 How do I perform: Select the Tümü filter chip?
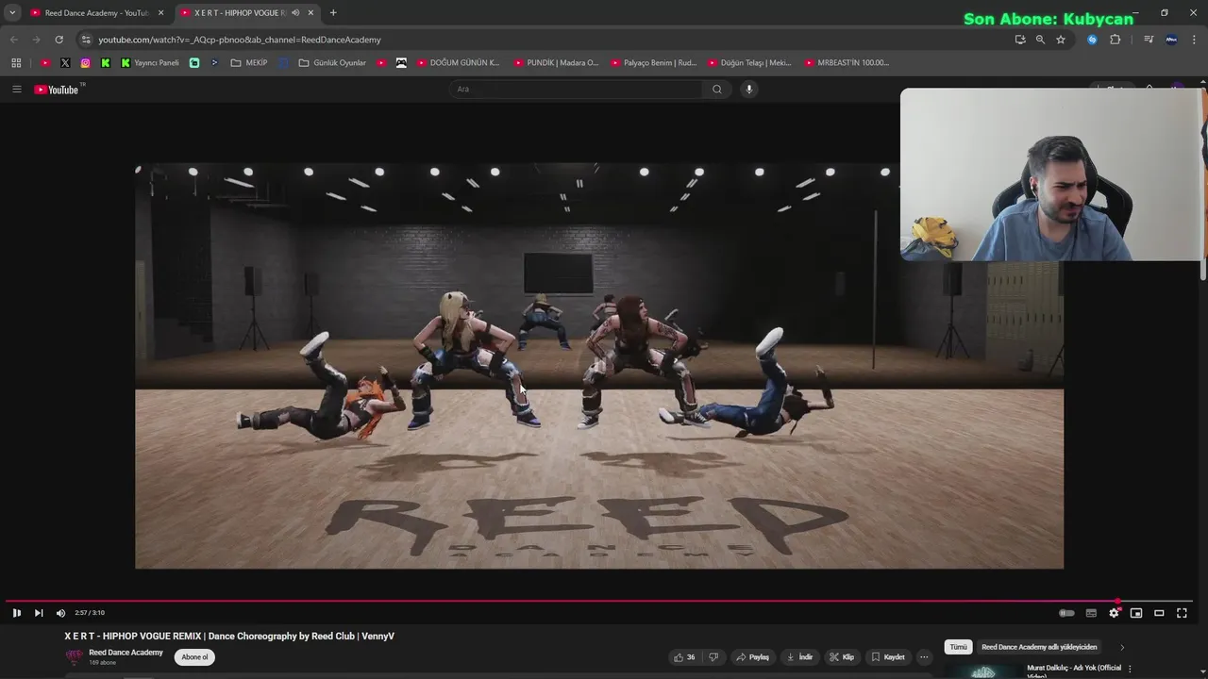point(958,647)
